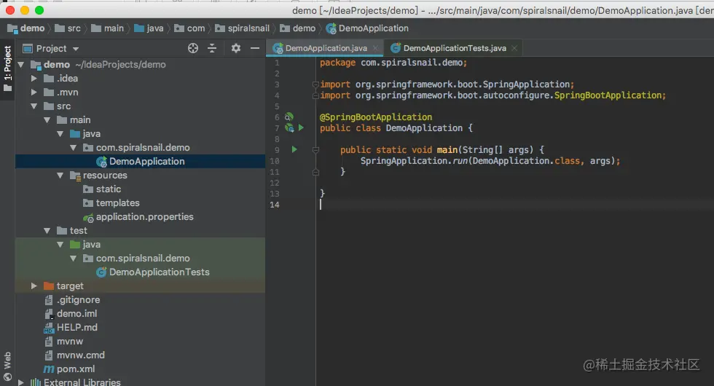Click the Project panel window icon

click(28, 48)
